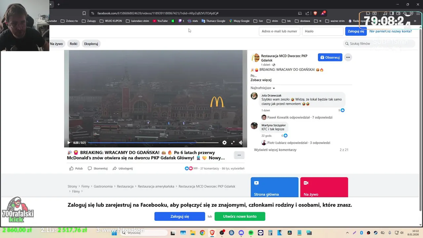
Task: Click the browser bookmark icon in address bar
Action: point(84,13)
